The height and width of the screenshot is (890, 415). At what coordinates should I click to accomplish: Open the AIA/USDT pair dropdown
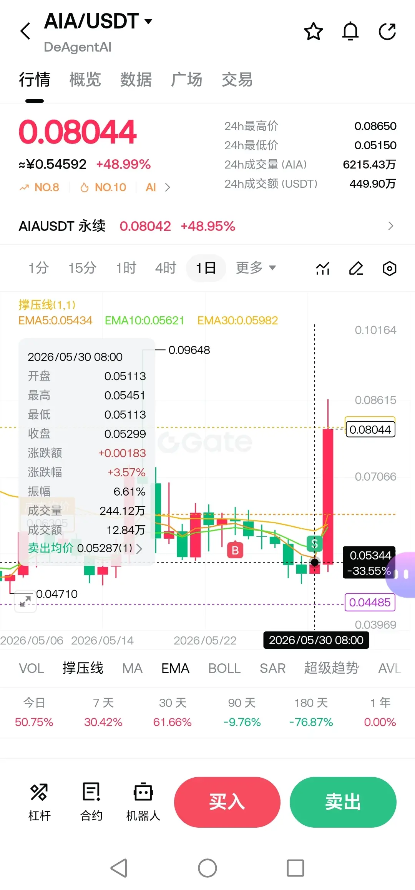click(x=98, y=21)
